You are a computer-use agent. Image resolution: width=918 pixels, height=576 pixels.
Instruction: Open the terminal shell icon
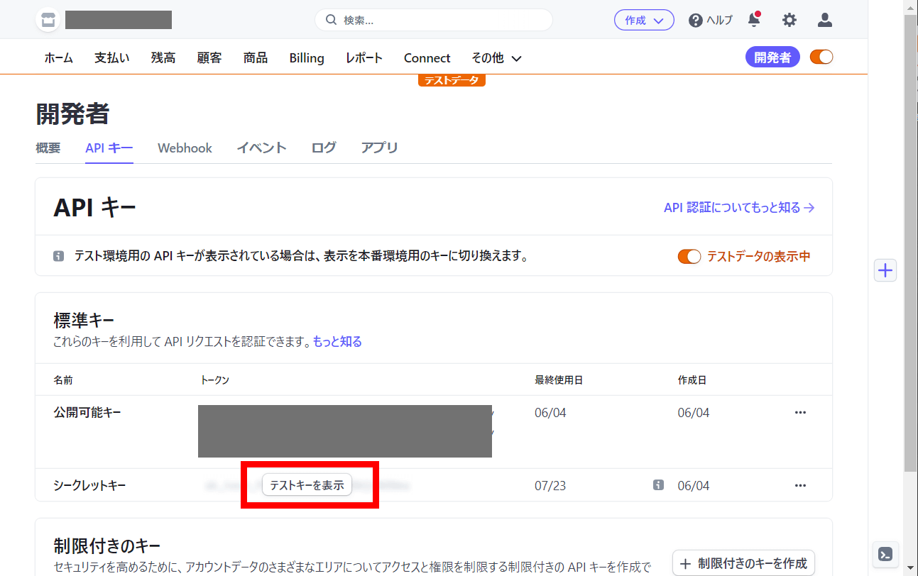coord(885,554)
